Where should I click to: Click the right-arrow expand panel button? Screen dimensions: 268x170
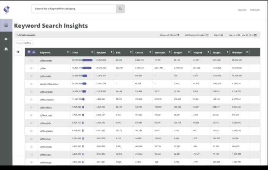18,52
